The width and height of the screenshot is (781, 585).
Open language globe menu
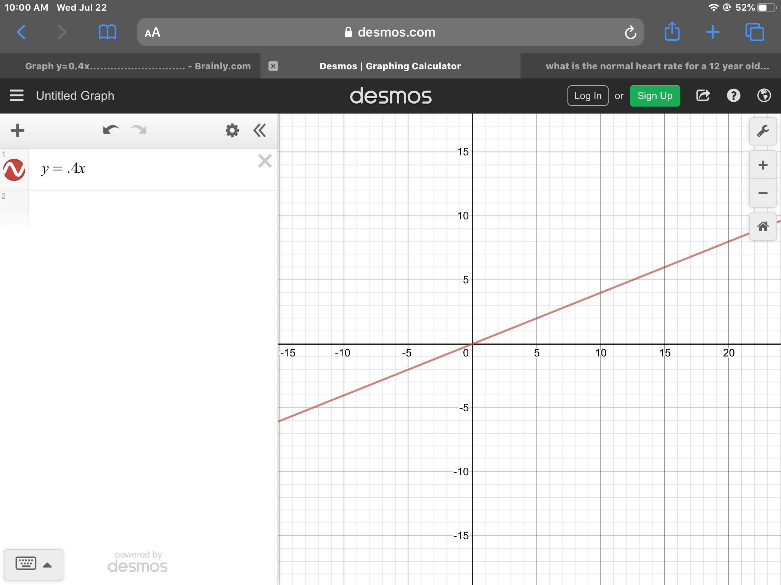pyautogui.click(x=764, y=96)
